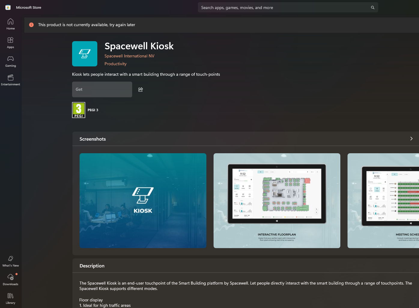Image resolution: width=419 pixels, height=308 pixels.
Task: Show What's New in the sidebar
Action: point(11,261)
